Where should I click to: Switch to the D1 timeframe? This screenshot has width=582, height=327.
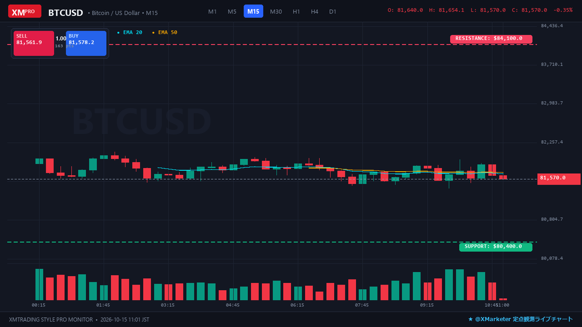pos(332,11)
